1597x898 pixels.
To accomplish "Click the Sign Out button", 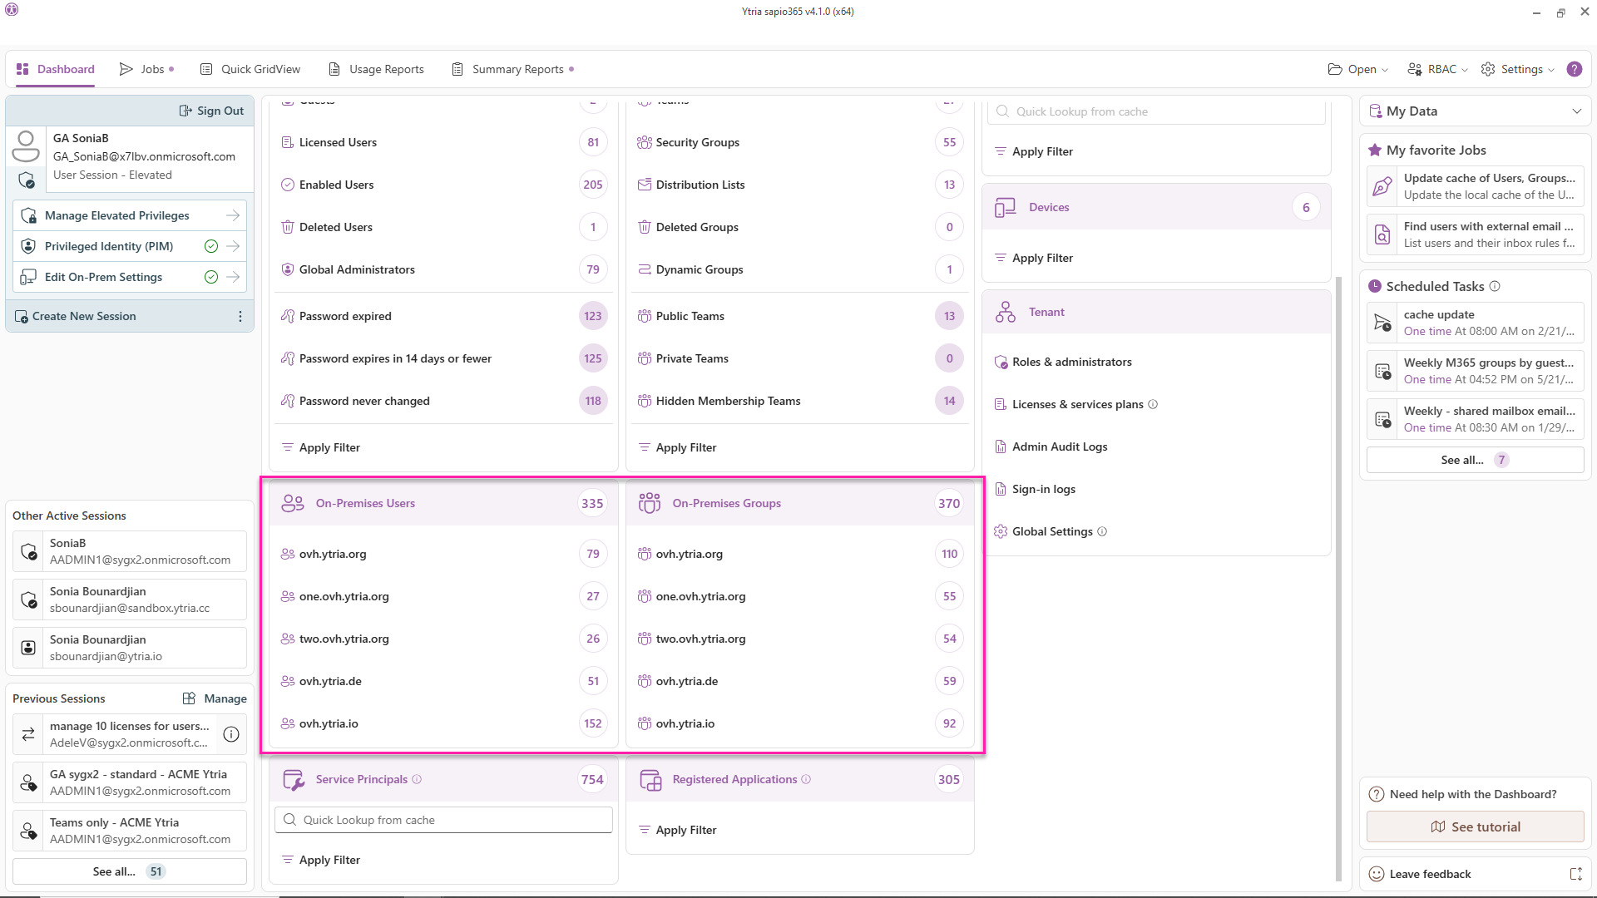I will tap(211, 111).
